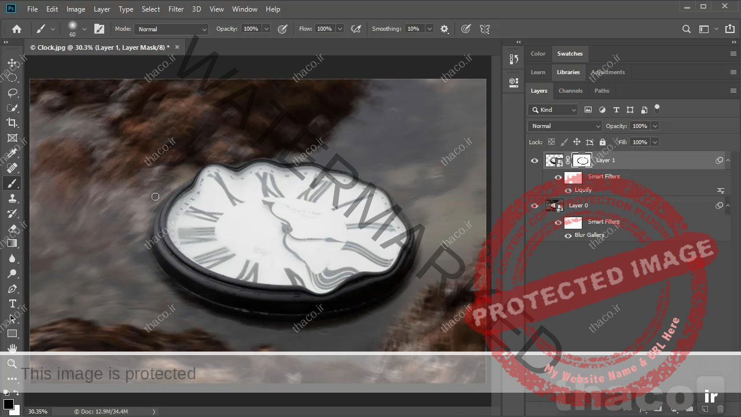Enable airbrush build-up effects
Image resolution: width=741 pixels, height=417 pixels.
pos(356,29)
